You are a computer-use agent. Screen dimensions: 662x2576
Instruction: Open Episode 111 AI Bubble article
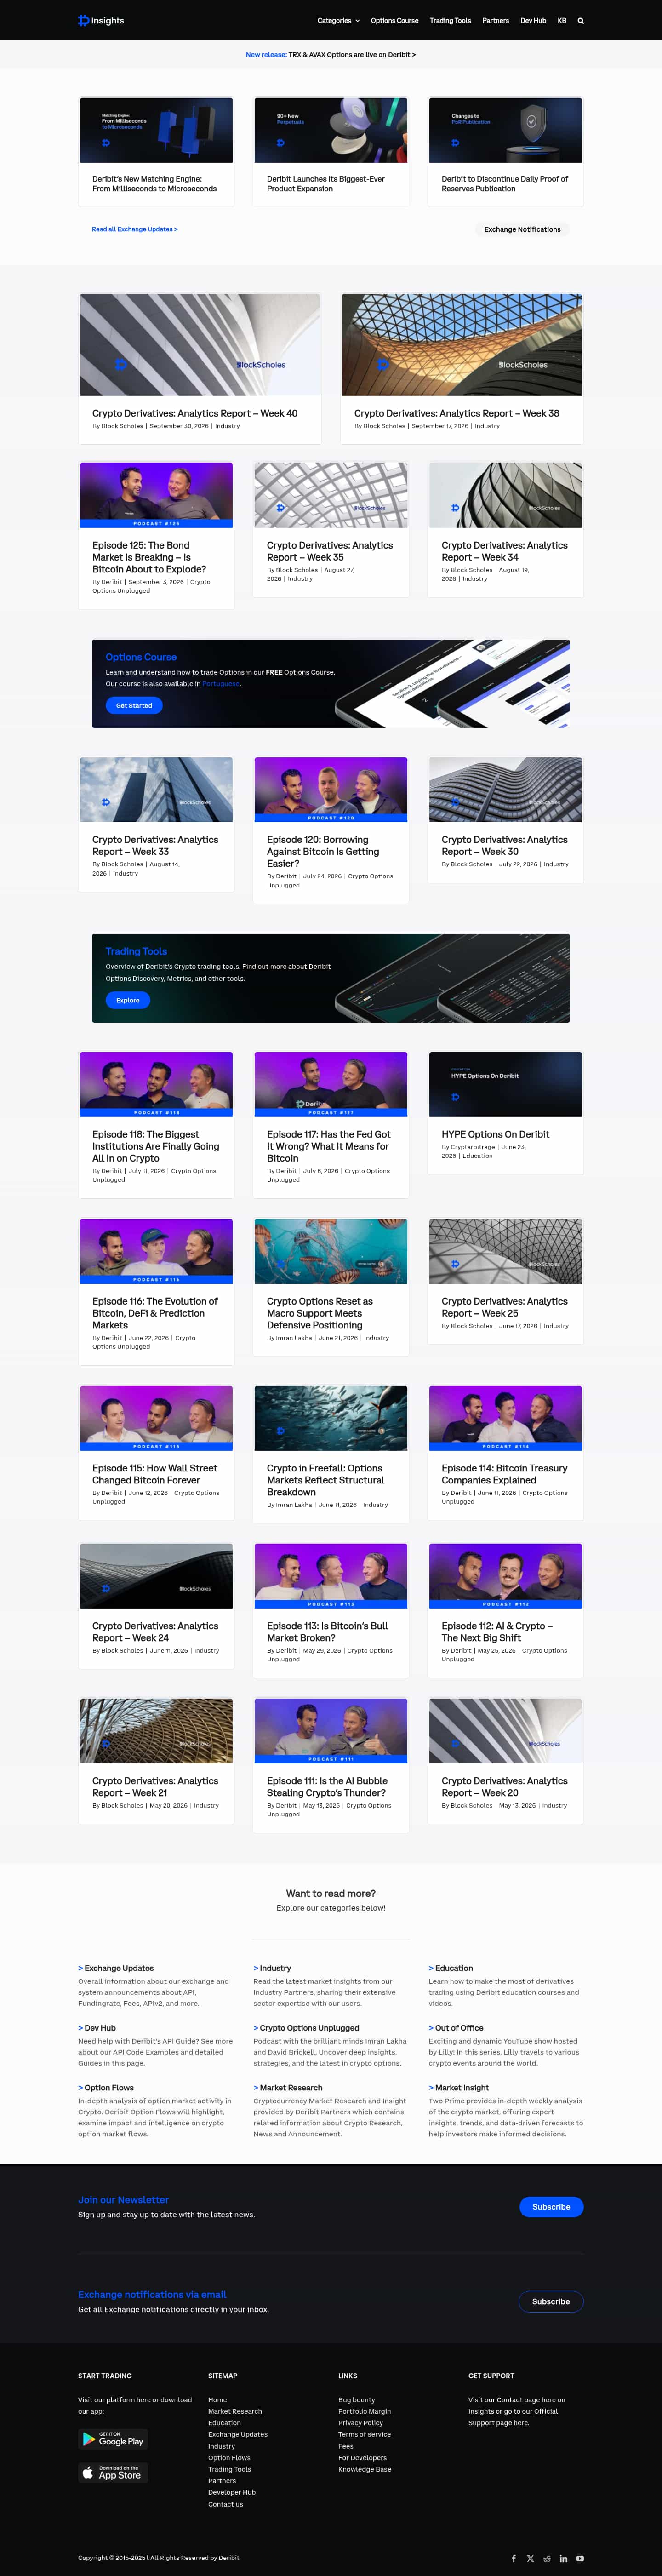coord(327,1786)
